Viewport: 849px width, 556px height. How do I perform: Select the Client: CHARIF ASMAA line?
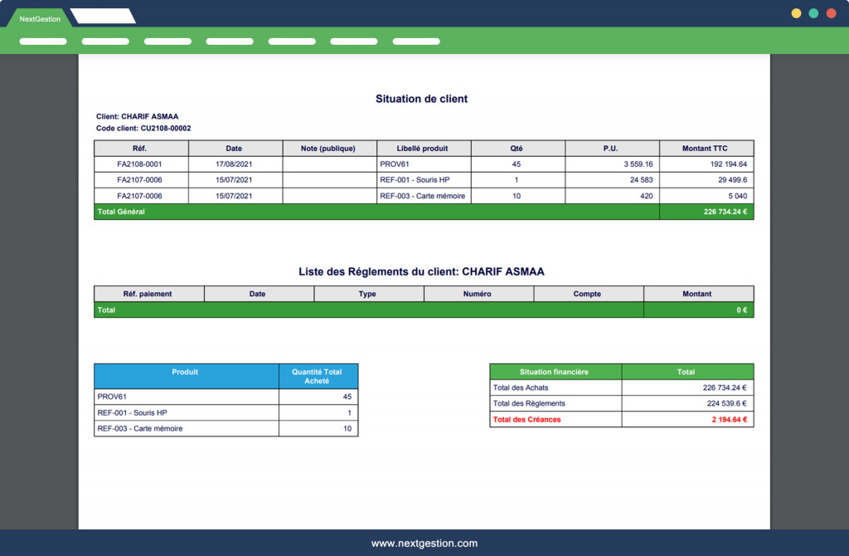[137, 116]
